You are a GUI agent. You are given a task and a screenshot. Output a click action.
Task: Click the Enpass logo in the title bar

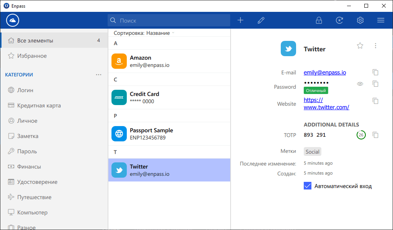(x=7, y=6)
